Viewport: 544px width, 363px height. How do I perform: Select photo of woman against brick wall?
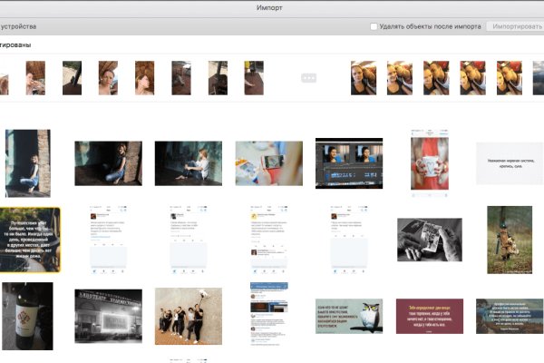point(108,163)
